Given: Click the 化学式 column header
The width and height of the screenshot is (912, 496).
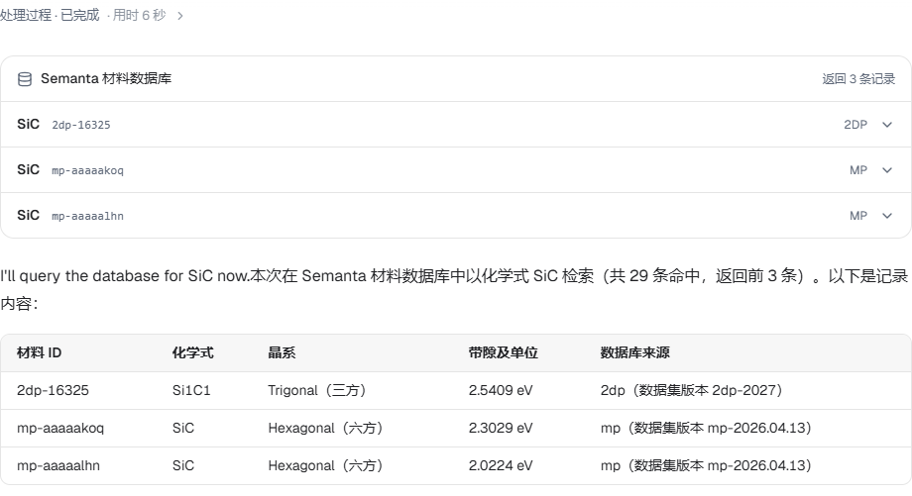Looking at the screenshot, I should click(192, 352).
